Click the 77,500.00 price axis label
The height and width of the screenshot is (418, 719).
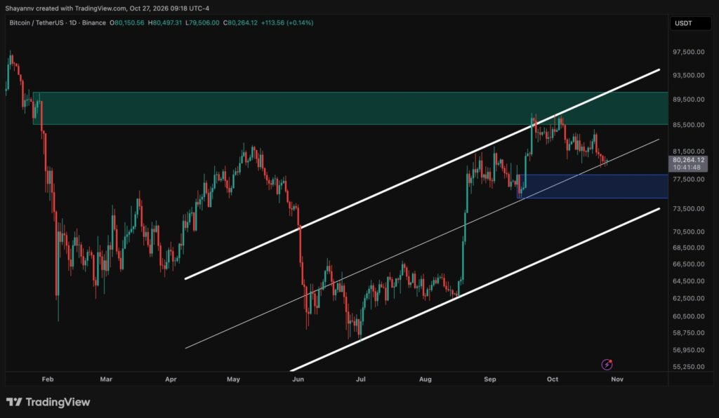click(x=688, y=179)
